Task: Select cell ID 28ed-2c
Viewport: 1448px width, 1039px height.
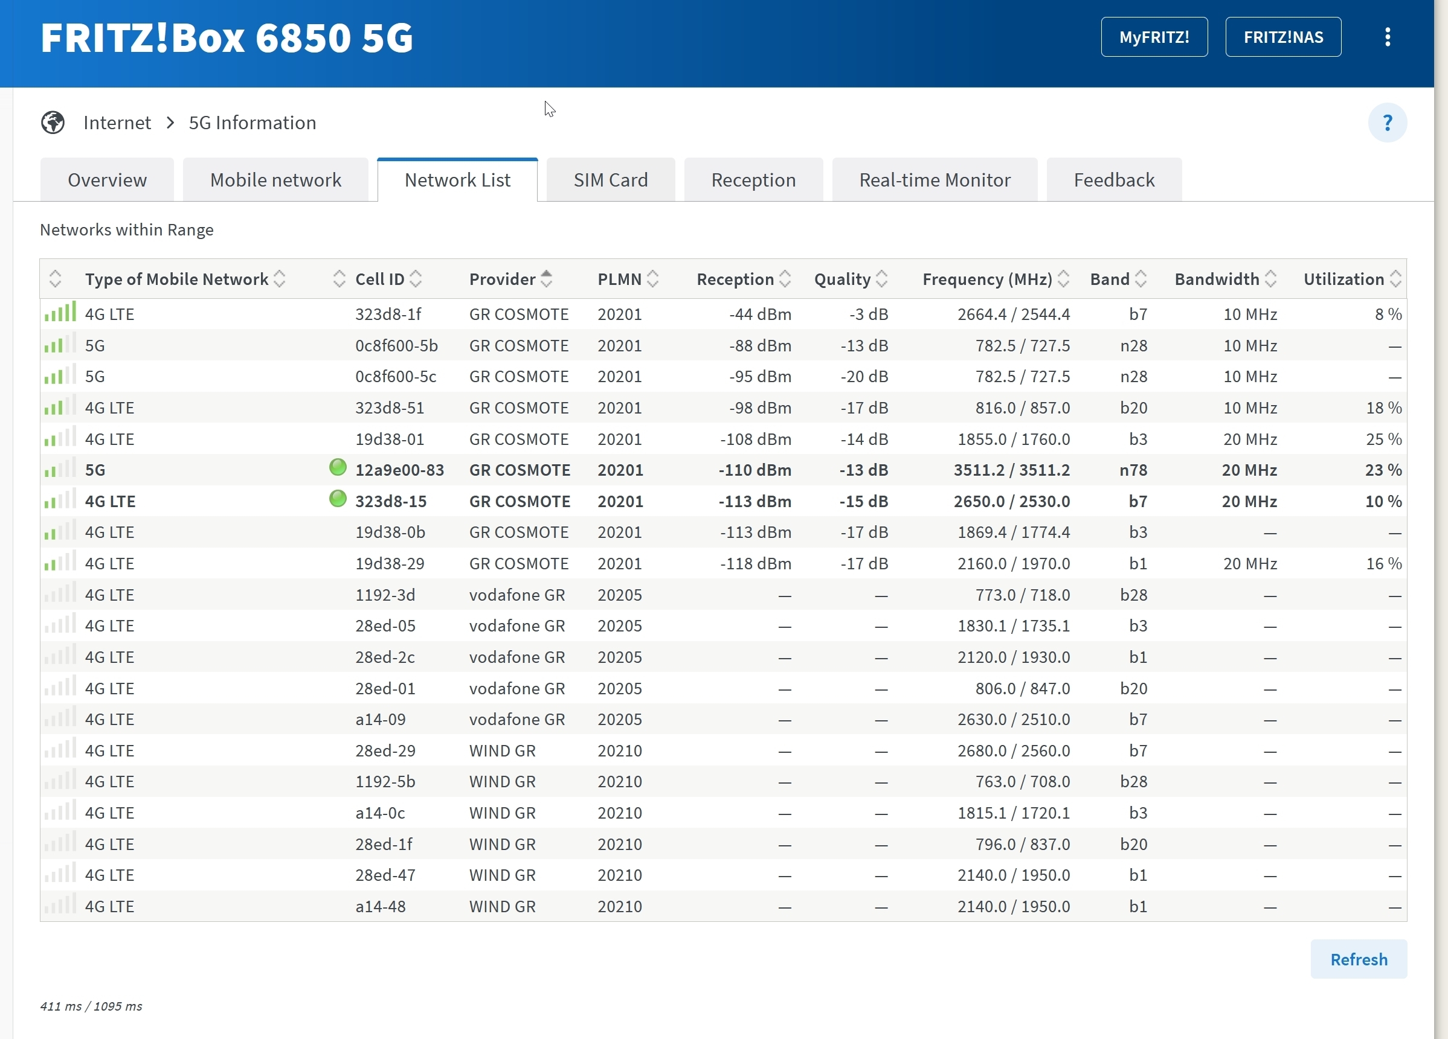Action: 385,657
